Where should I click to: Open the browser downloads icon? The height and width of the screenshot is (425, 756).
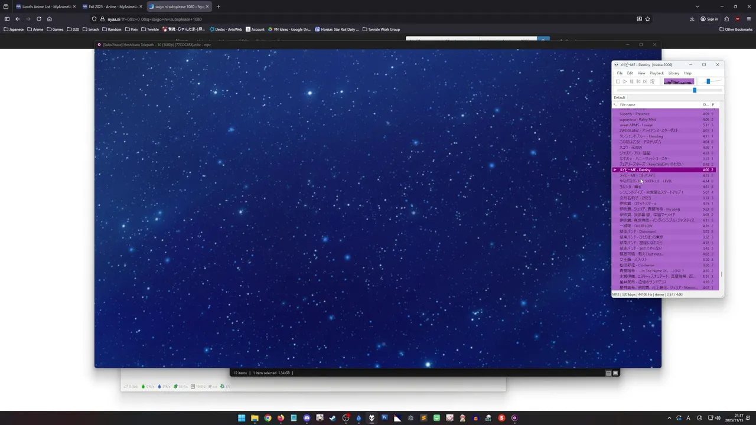click(x=692, y=19)
